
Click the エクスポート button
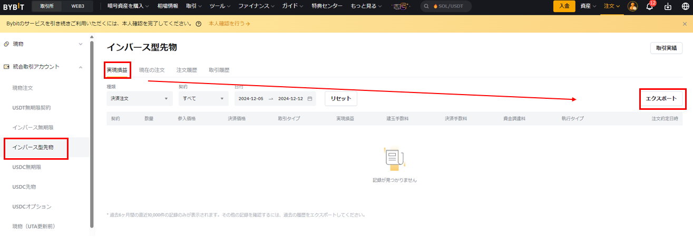point(661,99)
